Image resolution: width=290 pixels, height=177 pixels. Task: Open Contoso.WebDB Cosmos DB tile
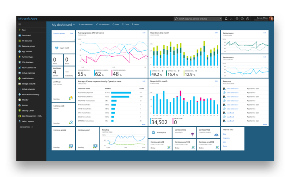coord(160,145)
